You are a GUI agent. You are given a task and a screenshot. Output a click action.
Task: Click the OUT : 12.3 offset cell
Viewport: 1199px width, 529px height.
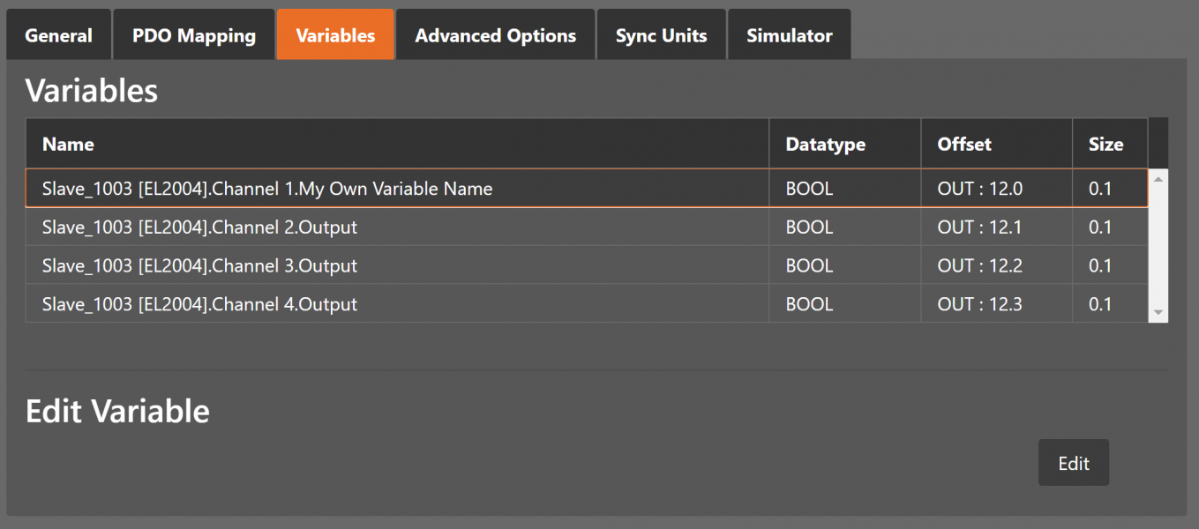coord(979,305)
